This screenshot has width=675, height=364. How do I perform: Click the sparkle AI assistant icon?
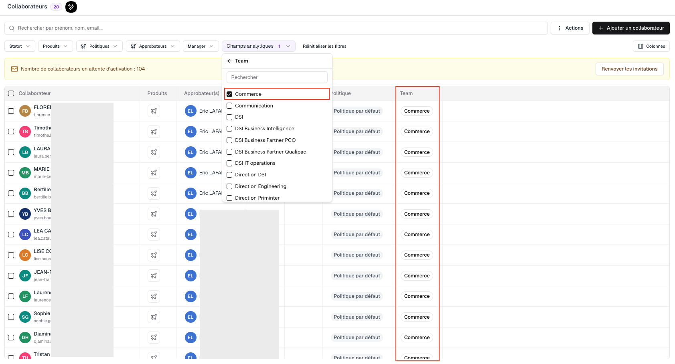pyautogui.click(x=71, y=7)
